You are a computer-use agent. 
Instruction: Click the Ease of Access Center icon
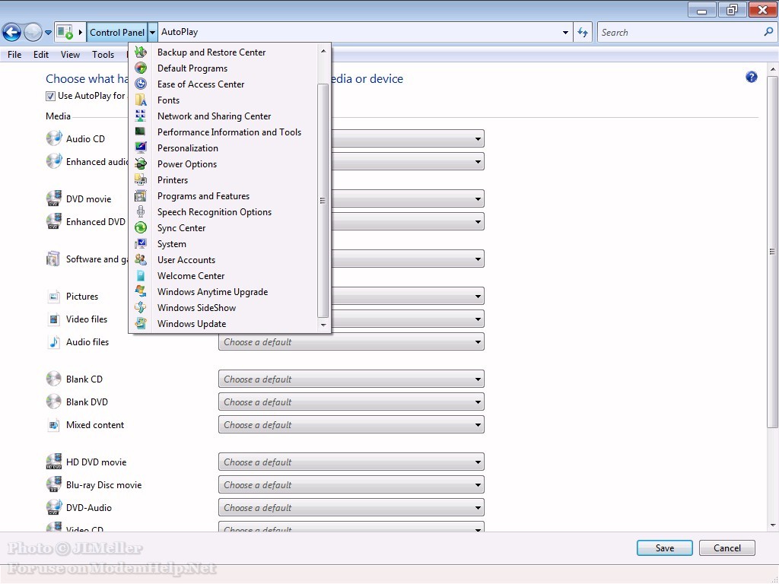[x=141, y=84]
